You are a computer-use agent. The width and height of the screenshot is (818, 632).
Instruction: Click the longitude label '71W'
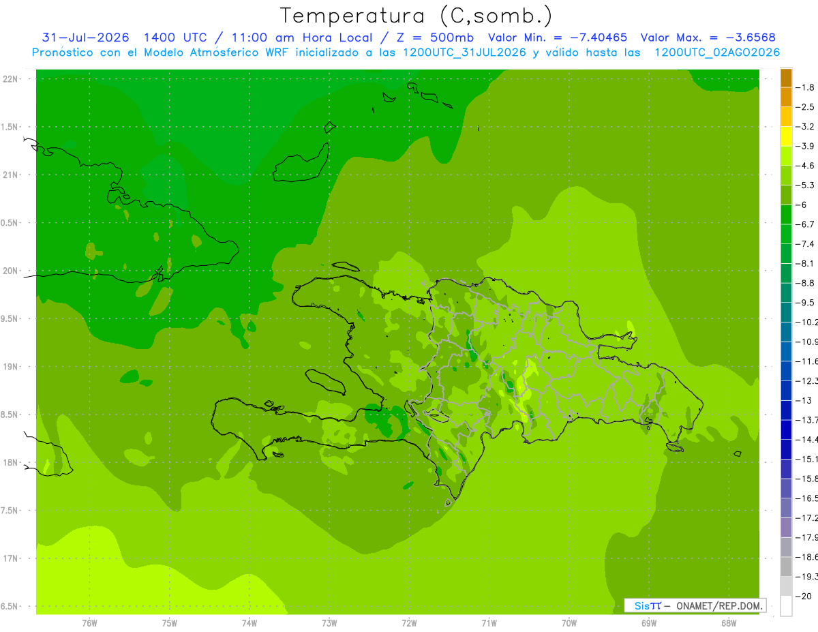(x=489, y=623)
